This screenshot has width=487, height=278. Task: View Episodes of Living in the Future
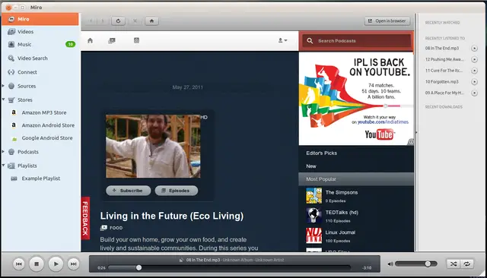click(177, 191)
